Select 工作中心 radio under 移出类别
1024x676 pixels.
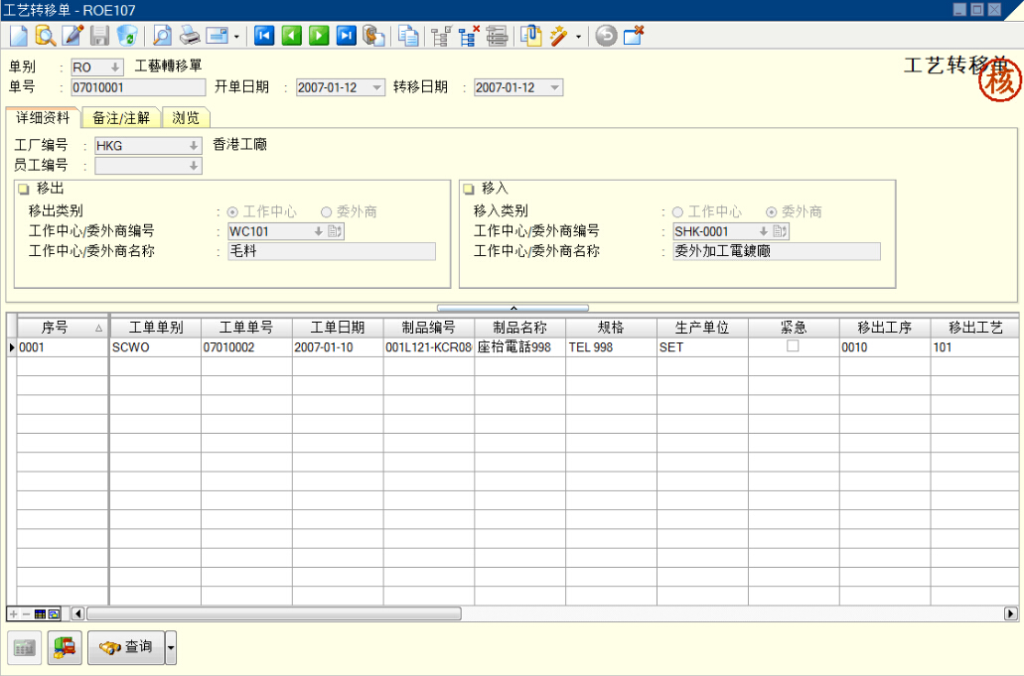(x=232, y=212)
